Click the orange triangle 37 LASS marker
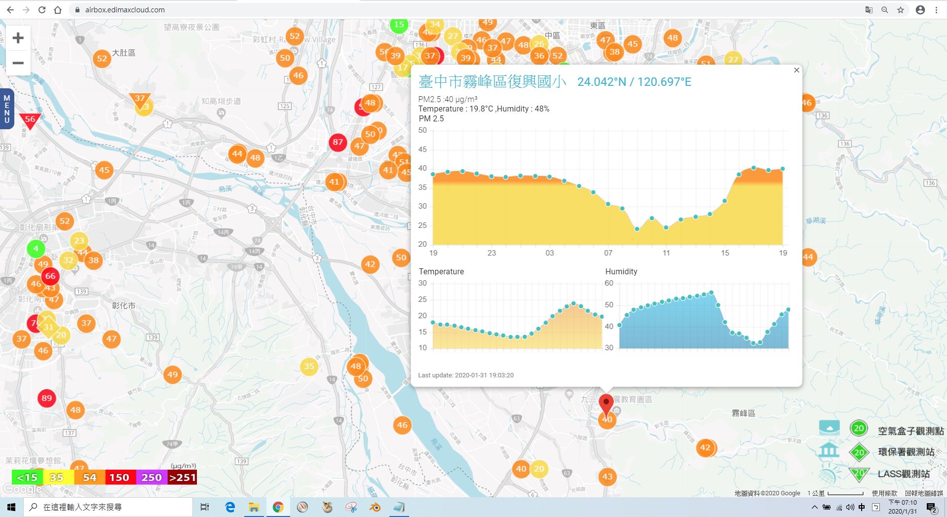The width and height of the screenshot is (947, 517). click(x=140, y=100)
